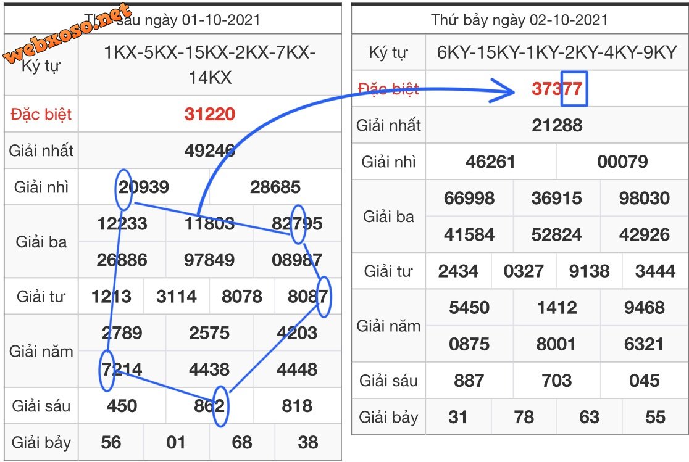Click the red special prize 37377
The image size is (689, 462).
click(556, 89)
